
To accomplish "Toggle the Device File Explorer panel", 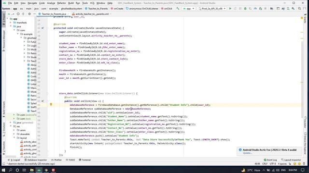I will pos(305,143).
